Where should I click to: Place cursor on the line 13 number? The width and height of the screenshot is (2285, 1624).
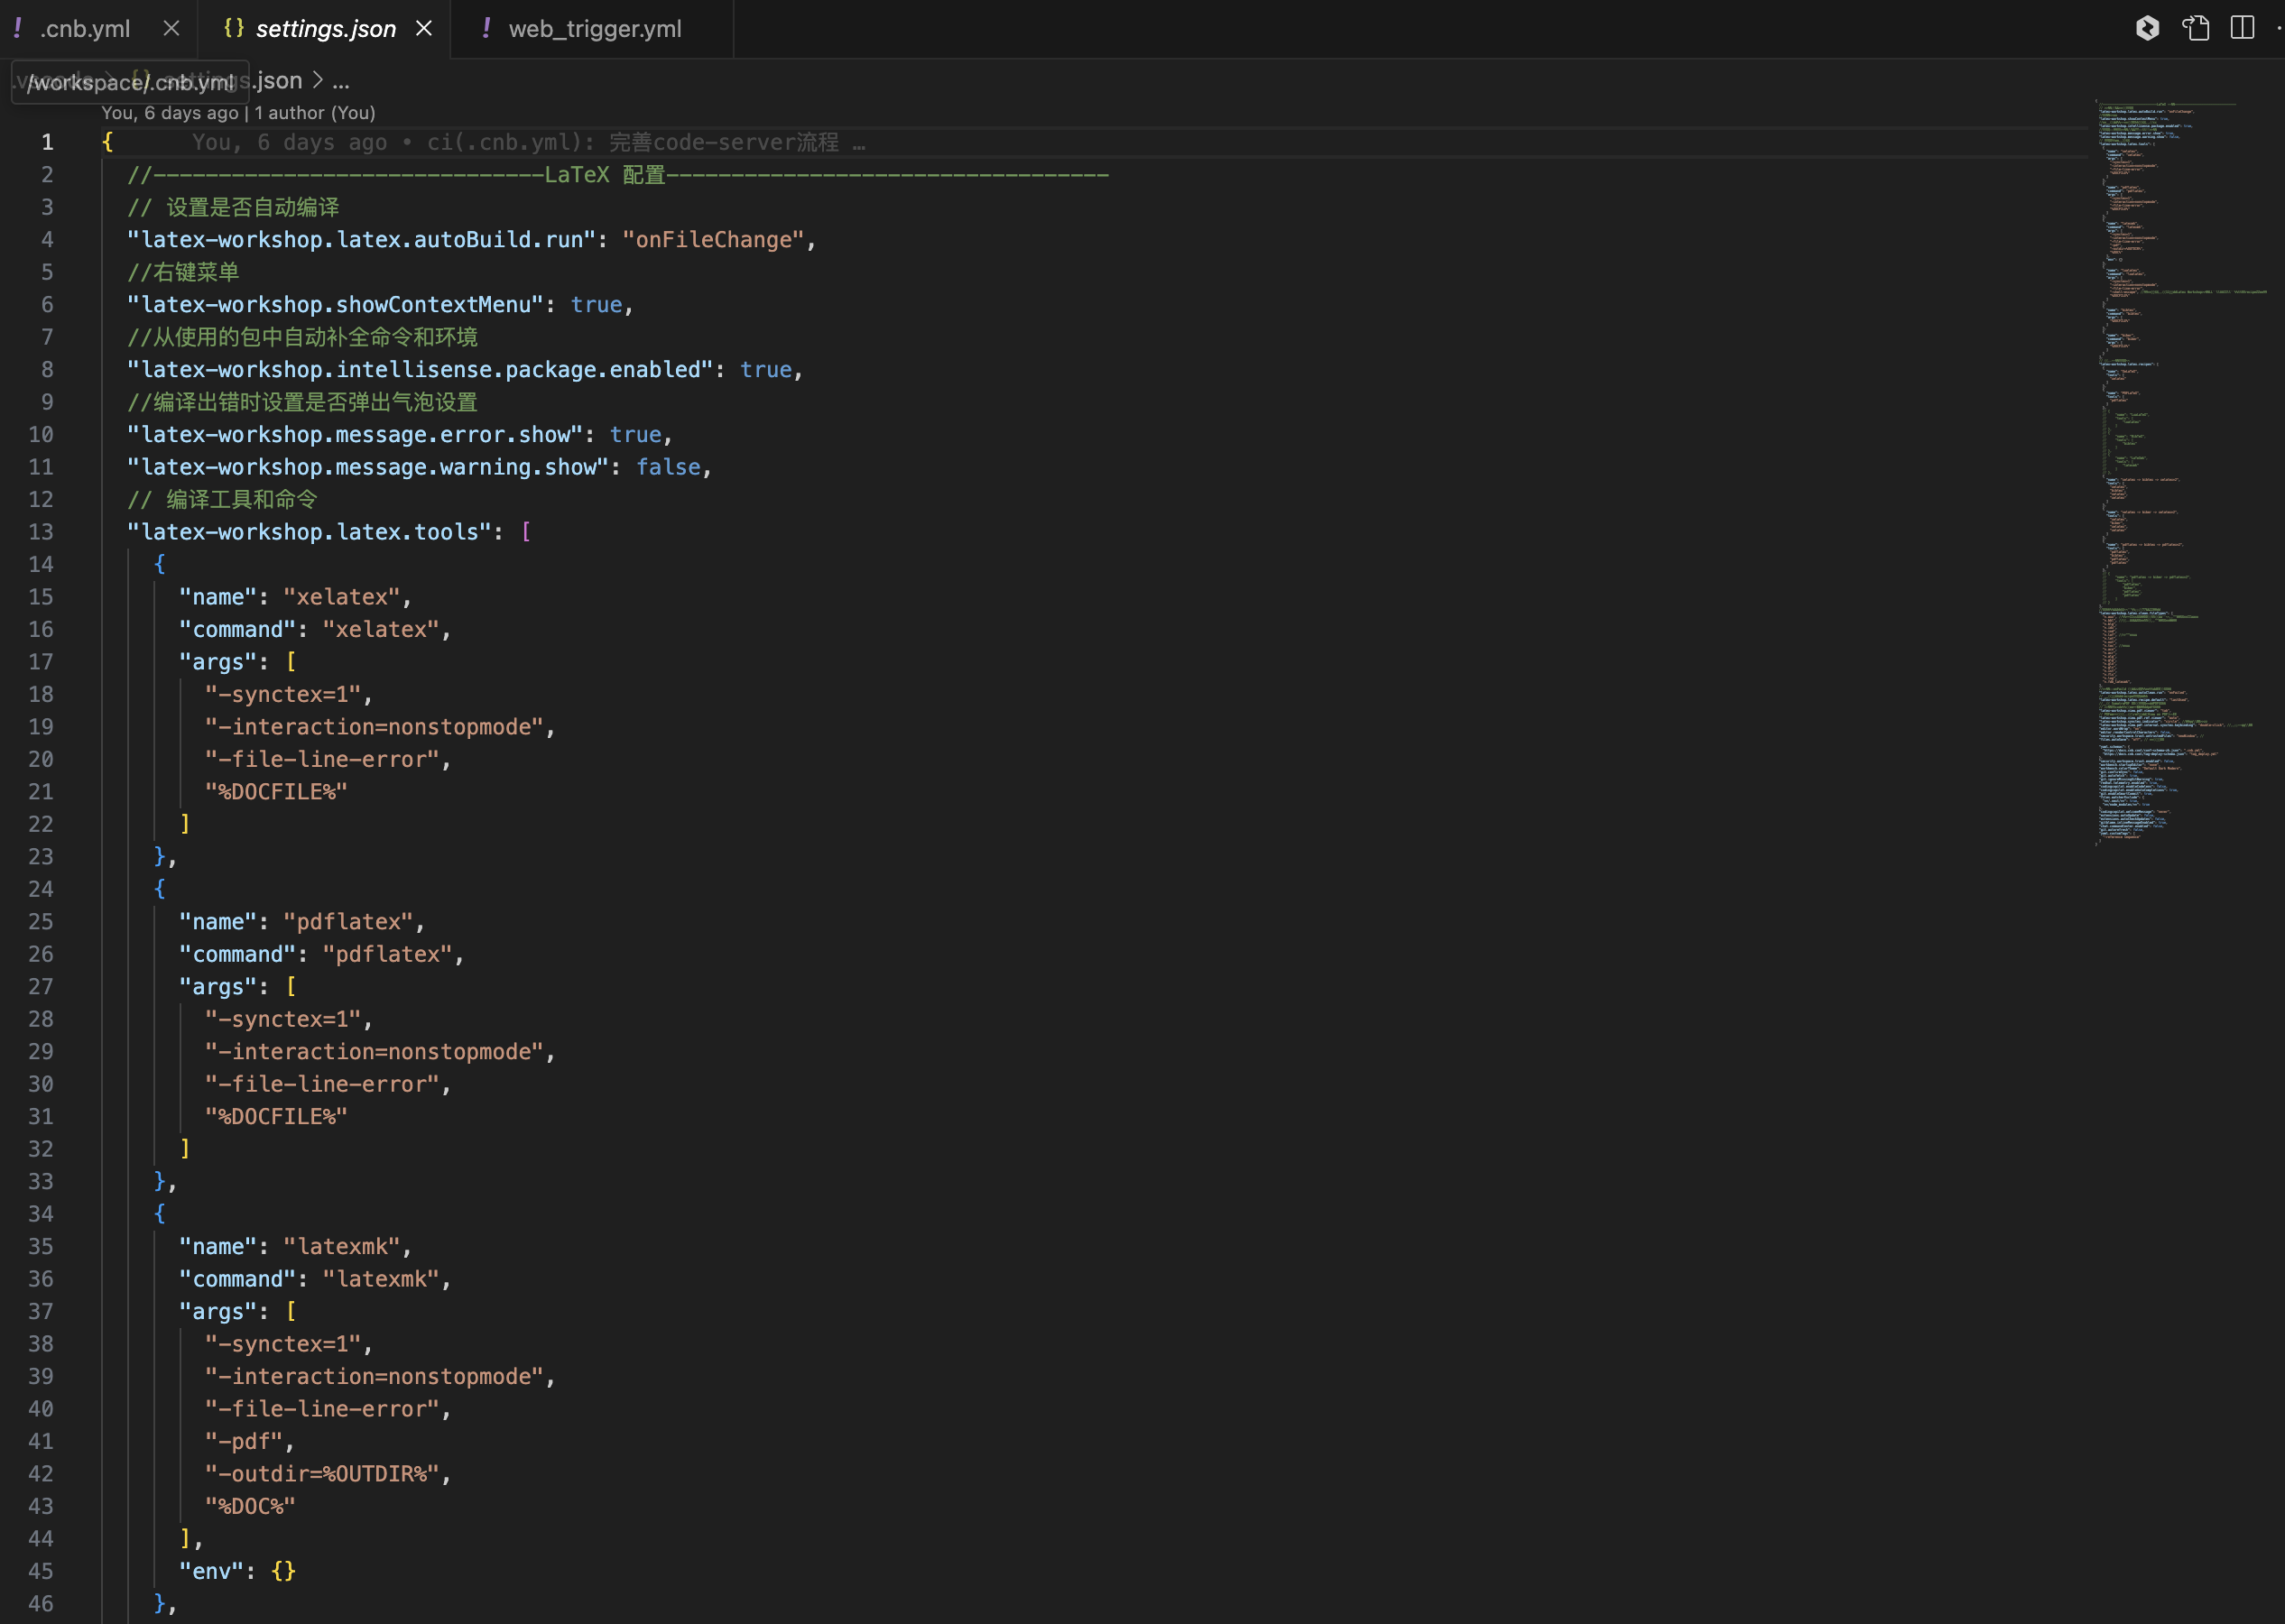41,532
